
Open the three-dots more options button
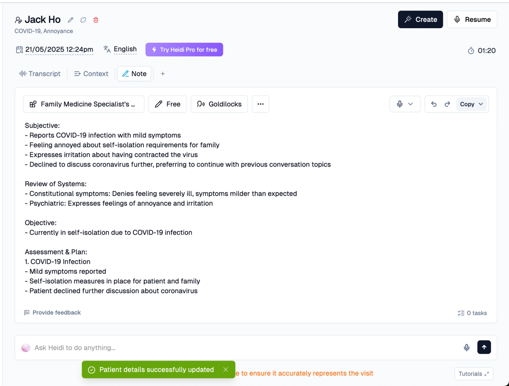[x=261, y=104]
